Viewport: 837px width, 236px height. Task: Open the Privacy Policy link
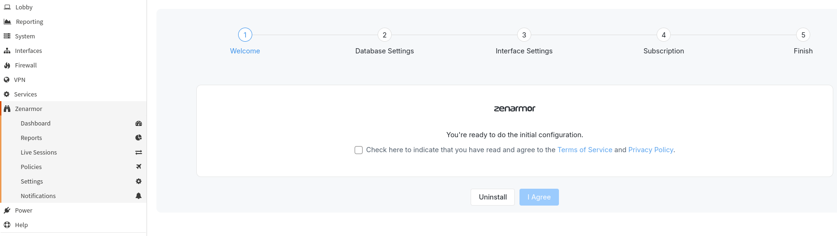(651, 150)
